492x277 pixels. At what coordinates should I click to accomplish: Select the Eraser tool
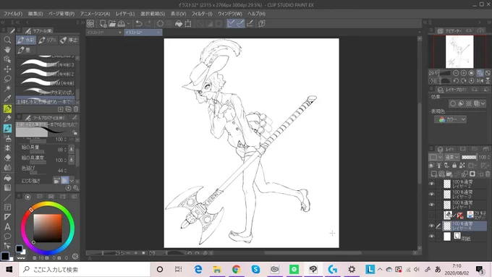coord(7,158)
